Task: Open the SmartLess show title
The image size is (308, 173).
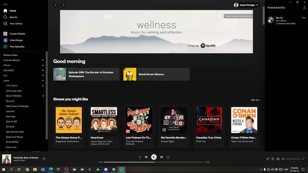Action: tap(97, 138)
